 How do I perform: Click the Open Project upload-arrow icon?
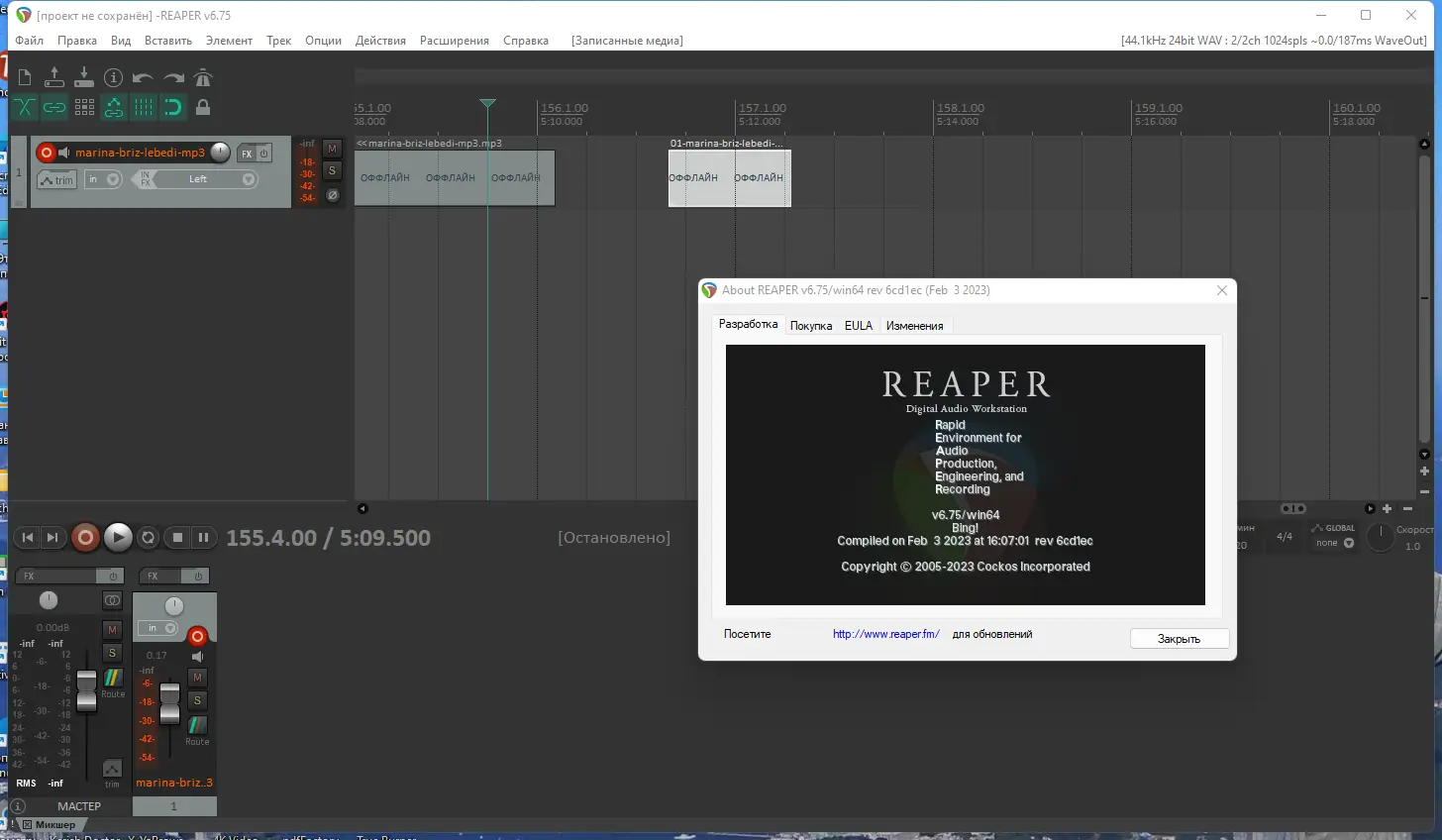54,77
